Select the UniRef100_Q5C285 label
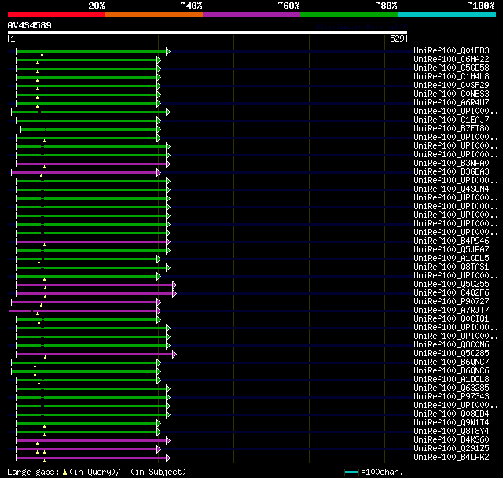Viewport: 503px width, 478px height. coord(451,354)
